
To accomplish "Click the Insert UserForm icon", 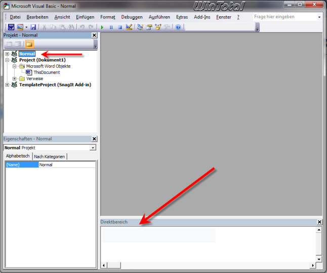I will [20, 27].
